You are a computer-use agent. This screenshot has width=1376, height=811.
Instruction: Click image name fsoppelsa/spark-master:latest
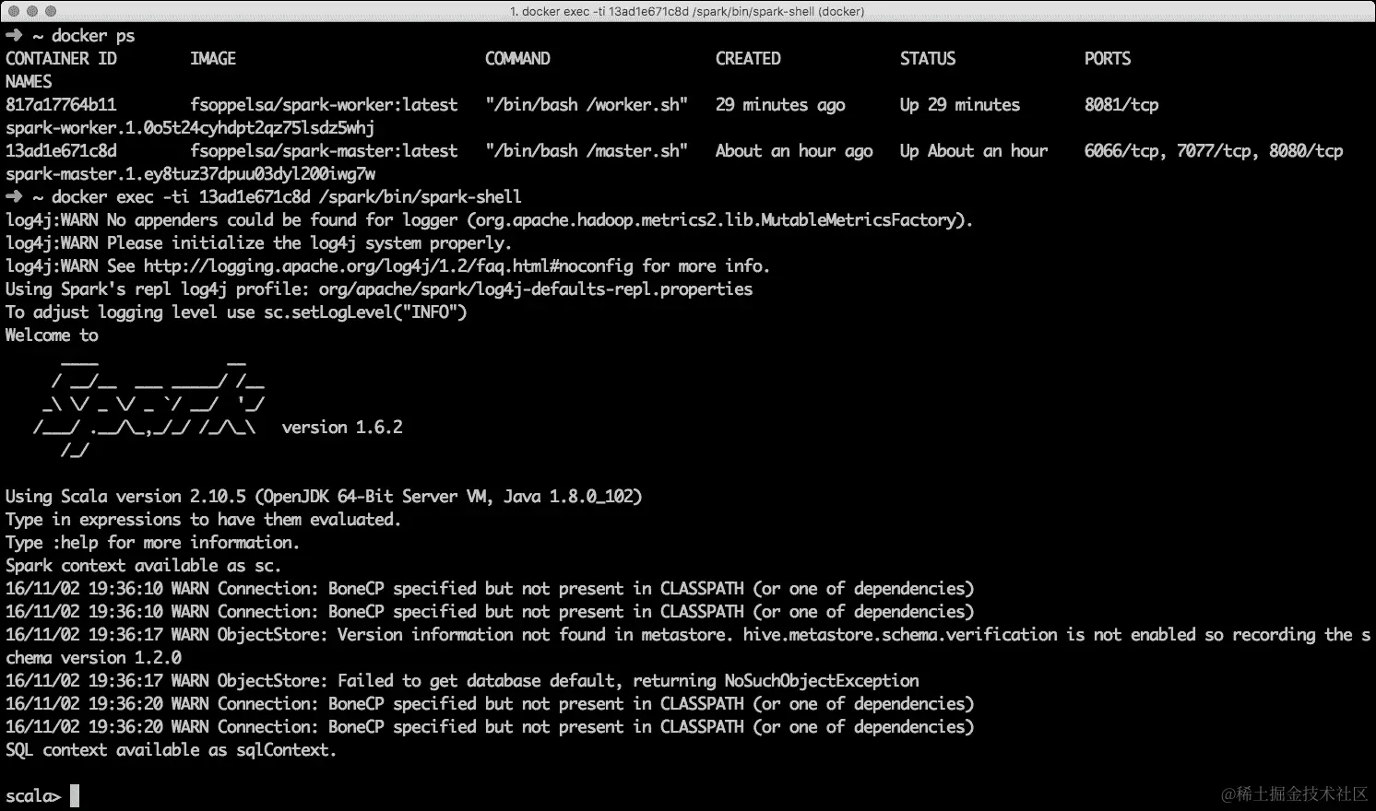pyautogui.click(x=324, y=150)
